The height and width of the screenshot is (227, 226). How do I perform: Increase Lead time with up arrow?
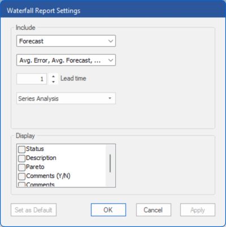tap(54, 77)
